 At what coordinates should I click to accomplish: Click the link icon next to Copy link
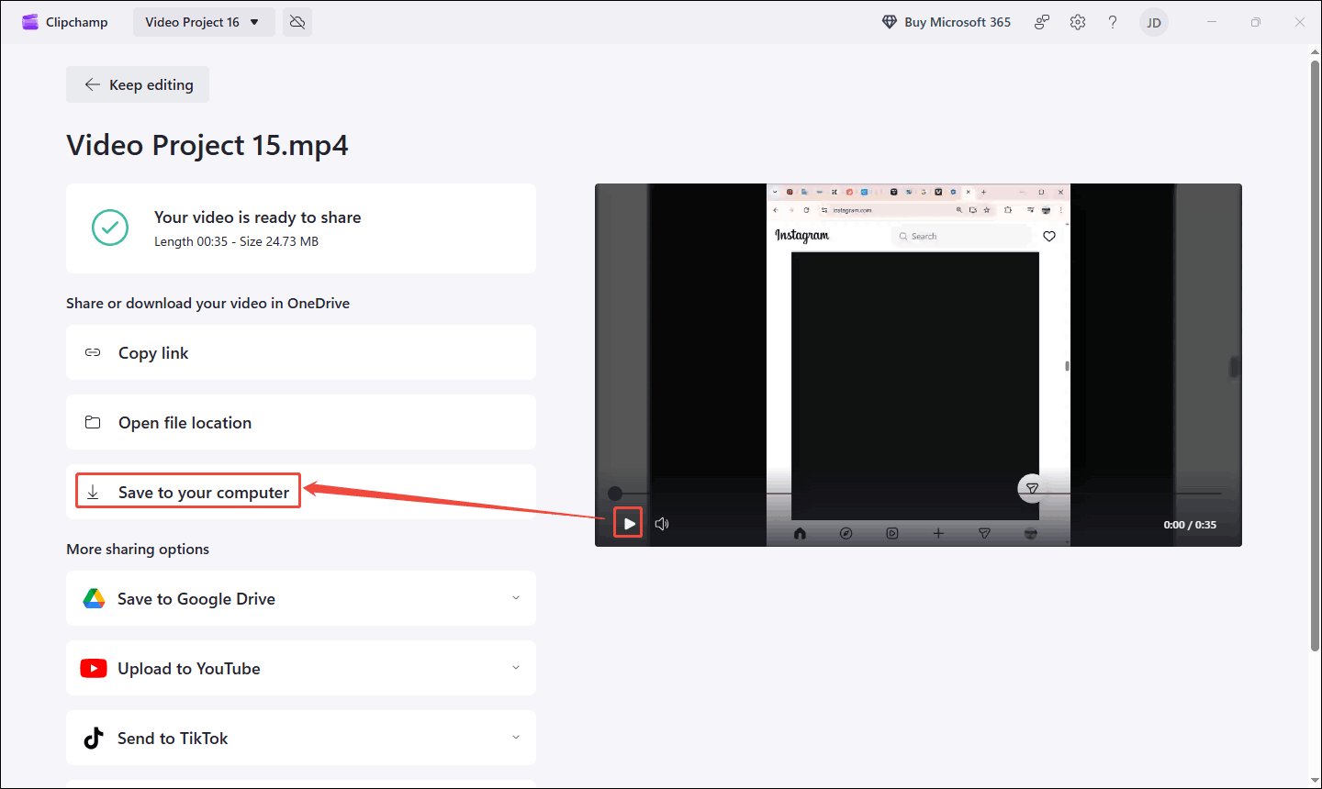coord(92,352)
